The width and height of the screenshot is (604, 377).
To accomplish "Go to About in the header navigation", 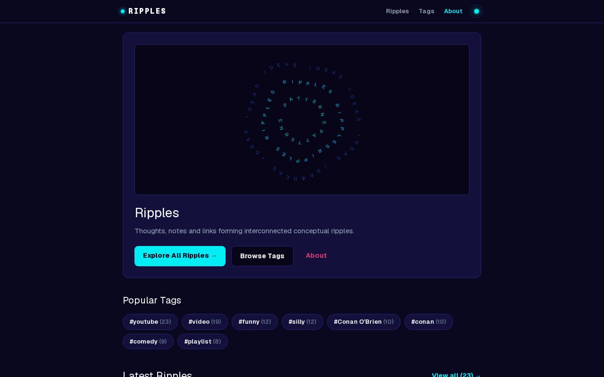I will click(453, 11).
